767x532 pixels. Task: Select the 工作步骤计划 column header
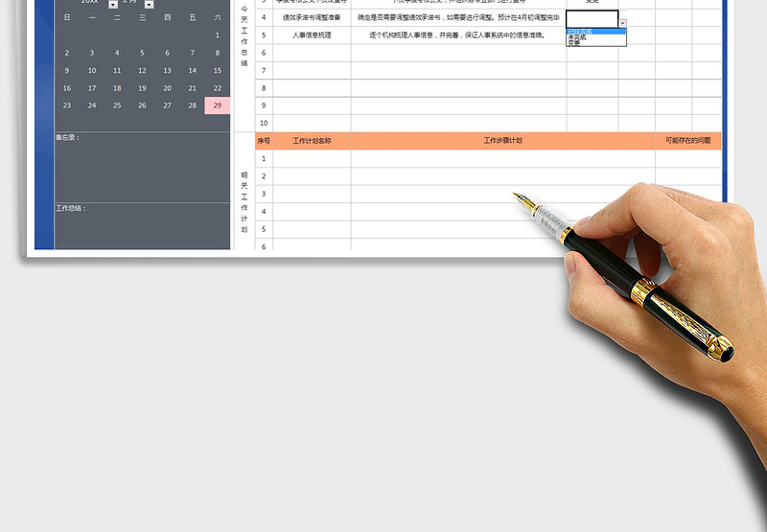(x=502, y=141)
